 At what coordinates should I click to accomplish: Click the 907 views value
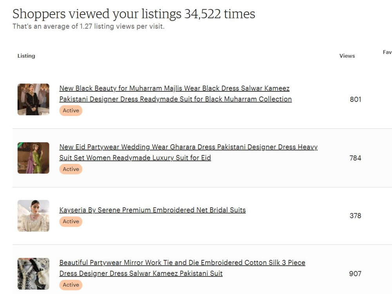[355, 274]
